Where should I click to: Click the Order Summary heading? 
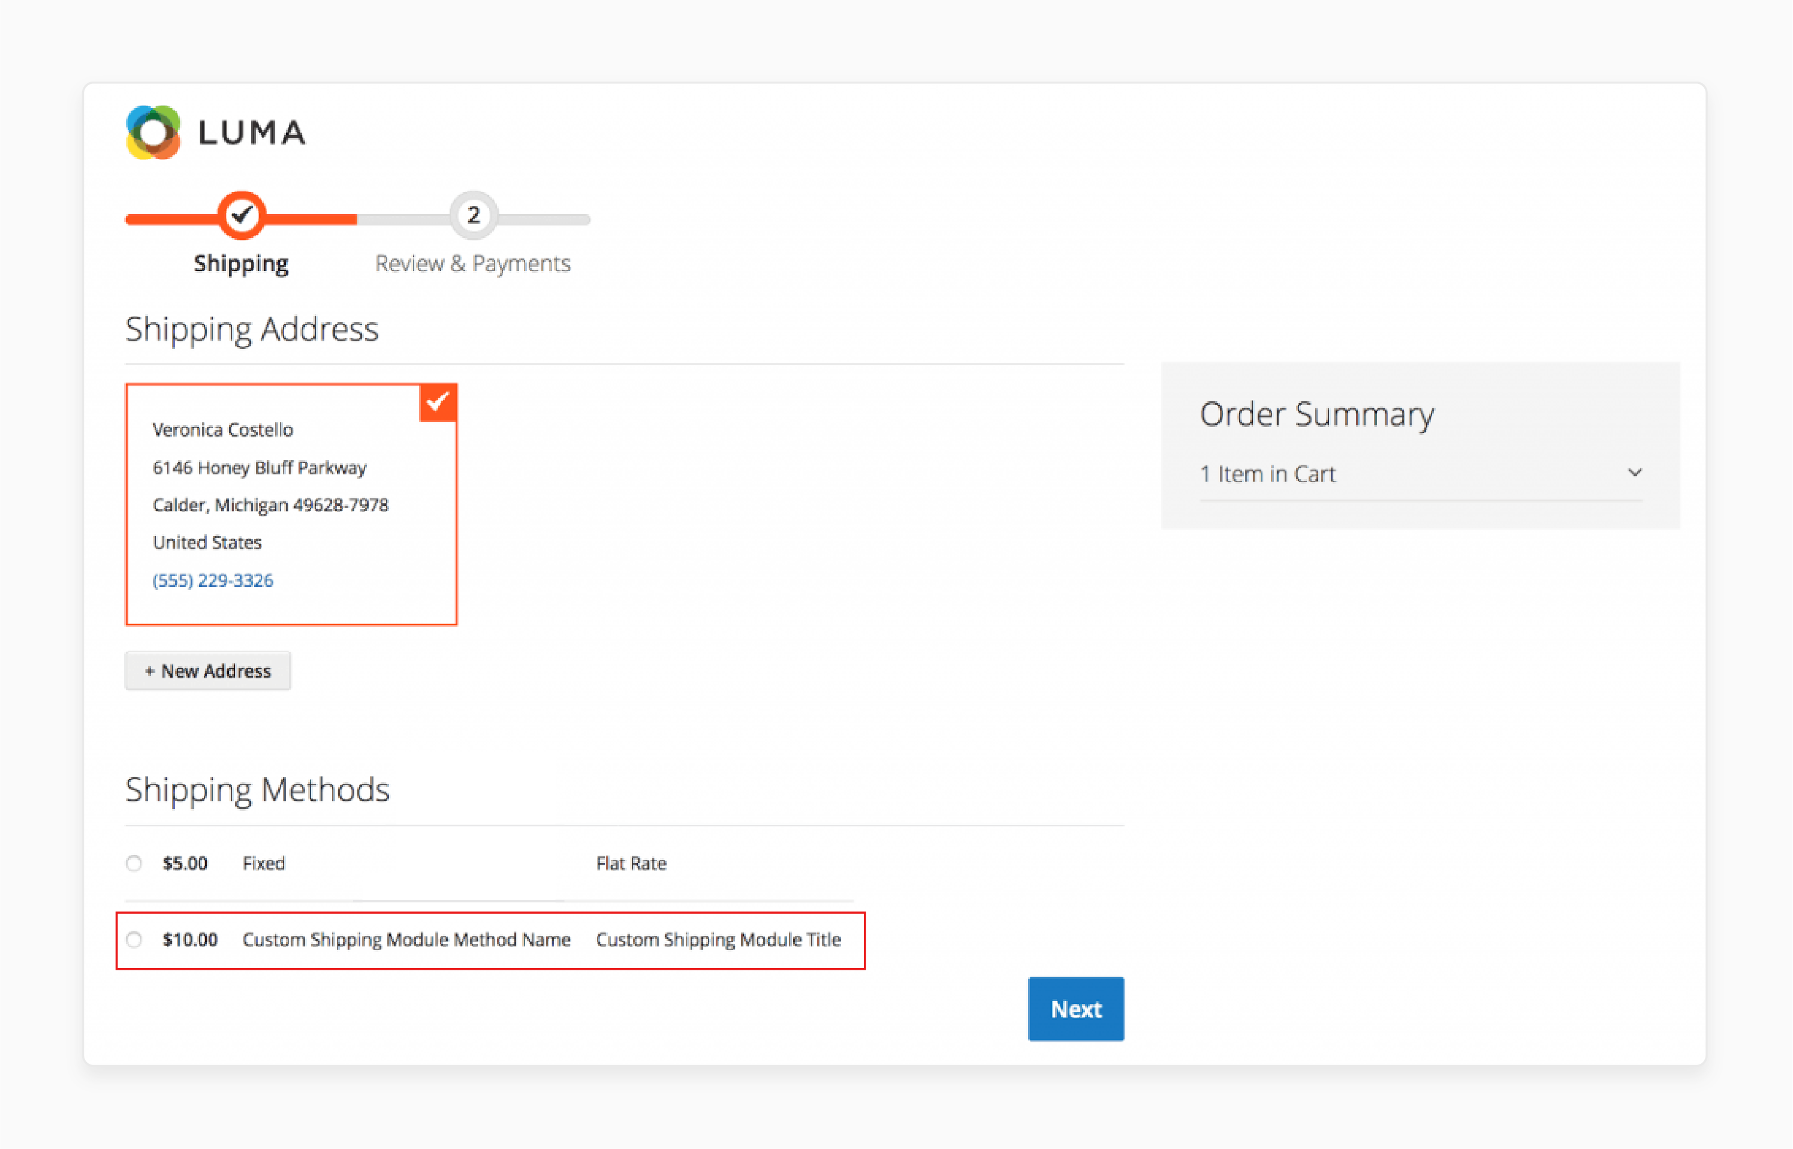[1316, 415]
